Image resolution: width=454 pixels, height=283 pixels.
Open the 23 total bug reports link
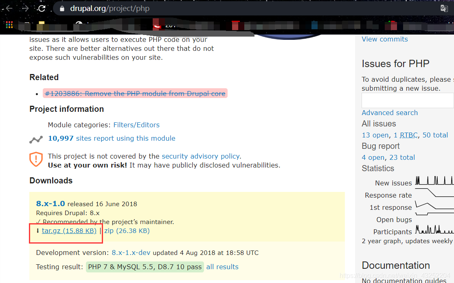402,157
